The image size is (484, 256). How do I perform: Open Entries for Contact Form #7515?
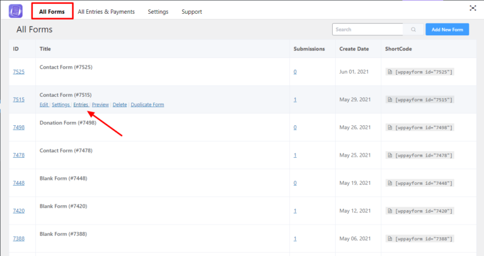[x=81, y=104]
